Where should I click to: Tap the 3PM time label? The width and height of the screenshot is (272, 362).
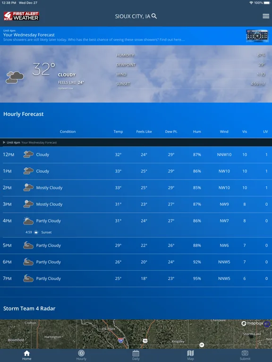click(7, 204)
